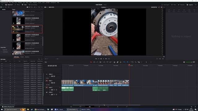Open the flag color dropdown arrow
This screenshot has height=111, width=198.
pyautogui.click(x=126, y=62)
